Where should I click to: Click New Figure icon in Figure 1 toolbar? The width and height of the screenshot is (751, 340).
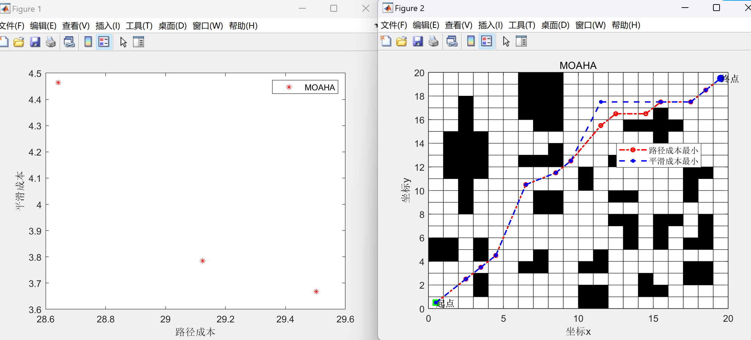click(x=4, y=42)
